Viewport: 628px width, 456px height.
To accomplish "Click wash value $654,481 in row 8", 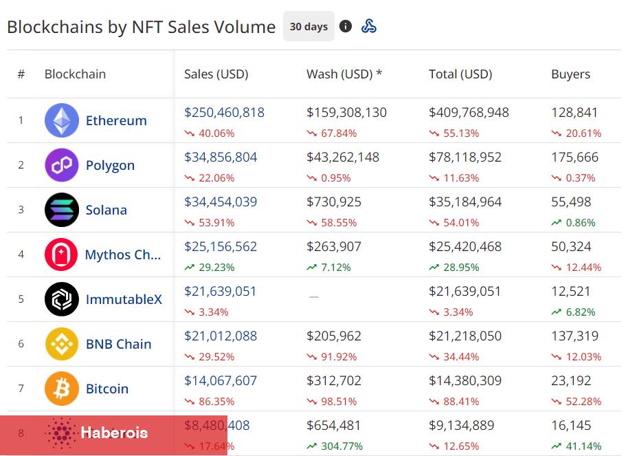I will (x=334, y=425).
